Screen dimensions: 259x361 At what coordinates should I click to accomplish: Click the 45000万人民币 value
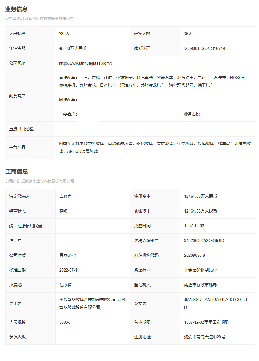[72, 49]
